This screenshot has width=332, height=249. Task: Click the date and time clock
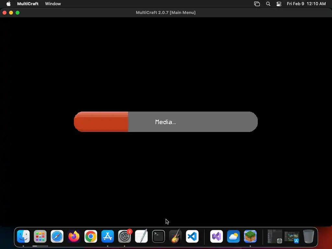click(x=306, y=4)
